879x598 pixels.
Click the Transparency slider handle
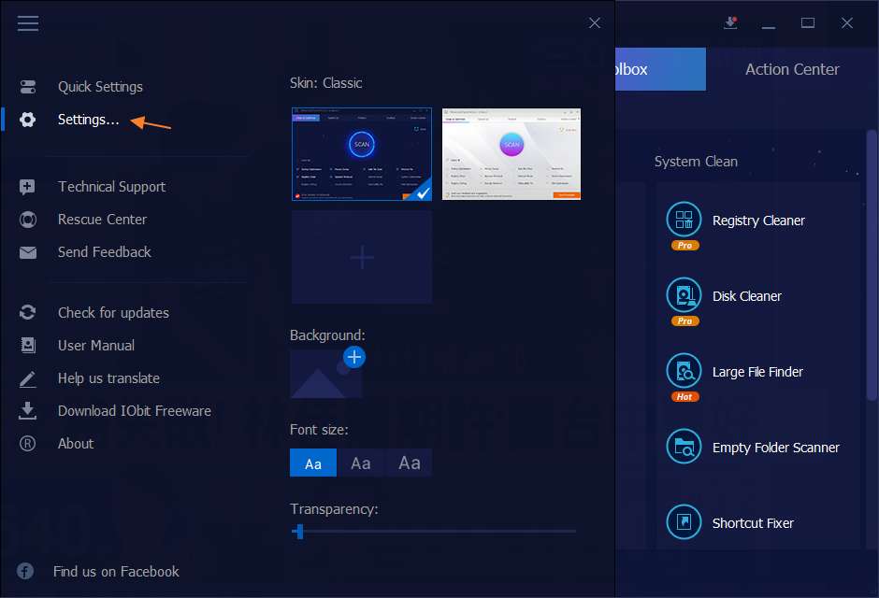[x=298, y=532]
